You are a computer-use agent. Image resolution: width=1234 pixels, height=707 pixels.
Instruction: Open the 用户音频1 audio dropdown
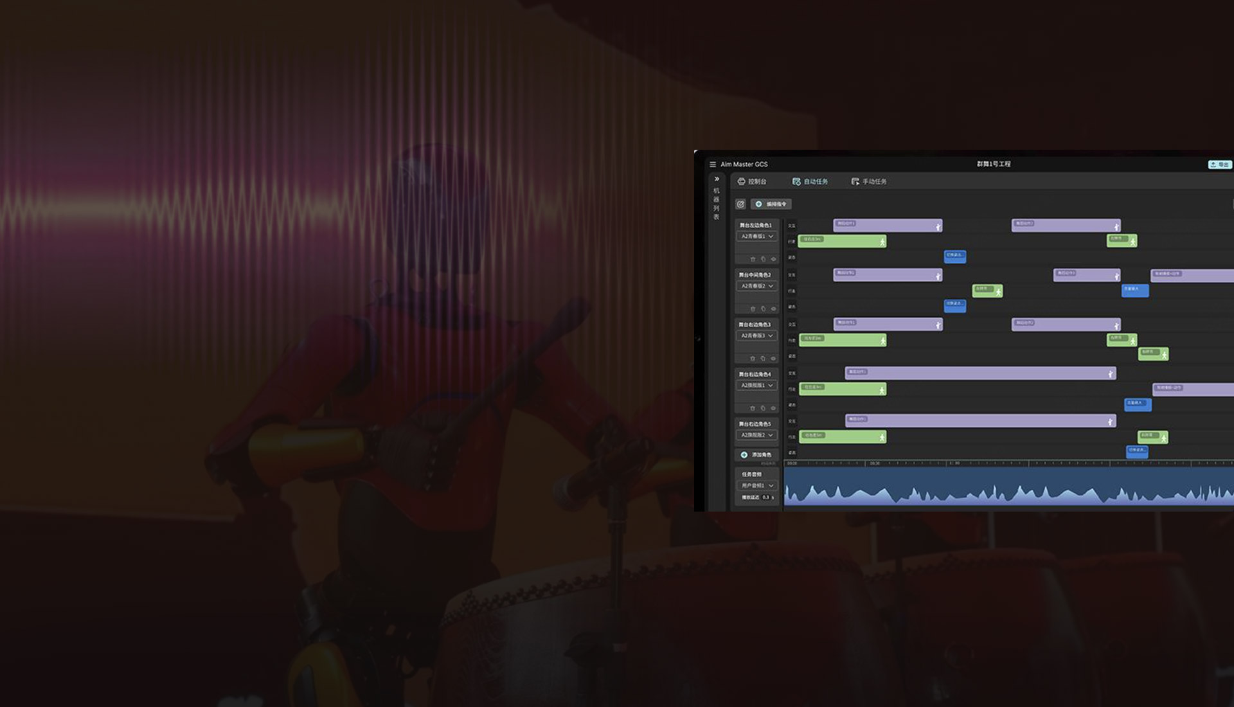point(756,485)
